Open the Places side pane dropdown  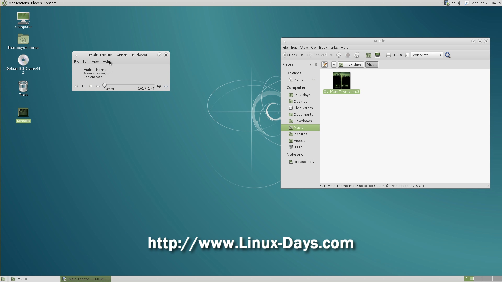point(311,64)
